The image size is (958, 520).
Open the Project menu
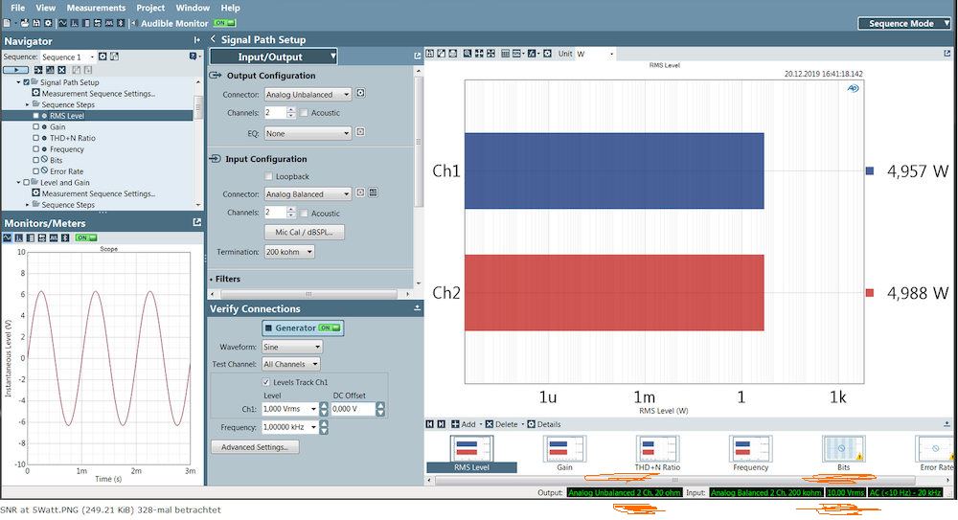[150, 8]
